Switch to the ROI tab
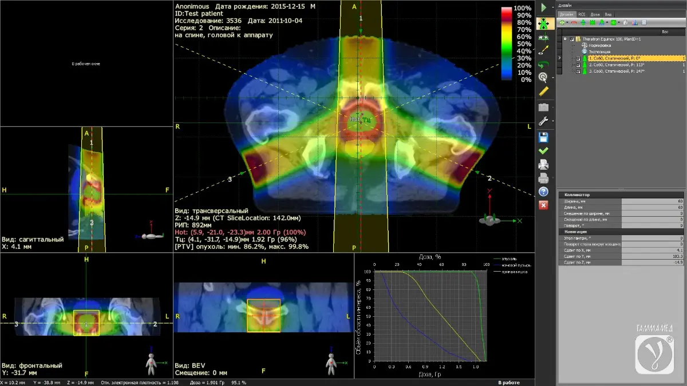This screenshot has width=687, height=386. [581, 14]
